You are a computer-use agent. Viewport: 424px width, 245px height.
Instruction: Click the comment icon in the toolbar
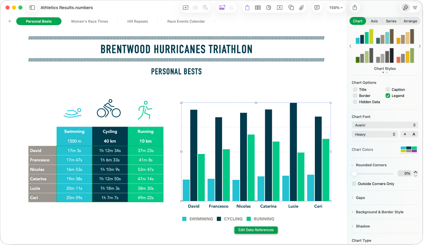[317, 7]
